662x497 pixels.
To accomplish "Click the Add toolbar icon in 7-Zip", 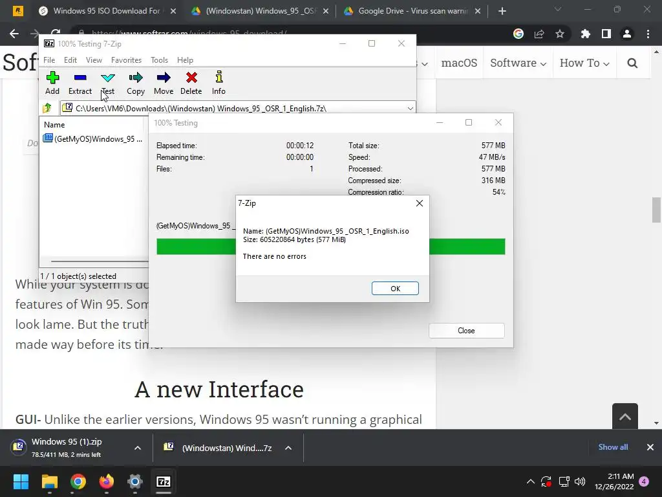I will [x=52, y=83].
